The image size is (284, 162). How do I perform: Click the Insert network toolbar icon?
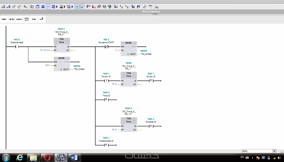3,7
